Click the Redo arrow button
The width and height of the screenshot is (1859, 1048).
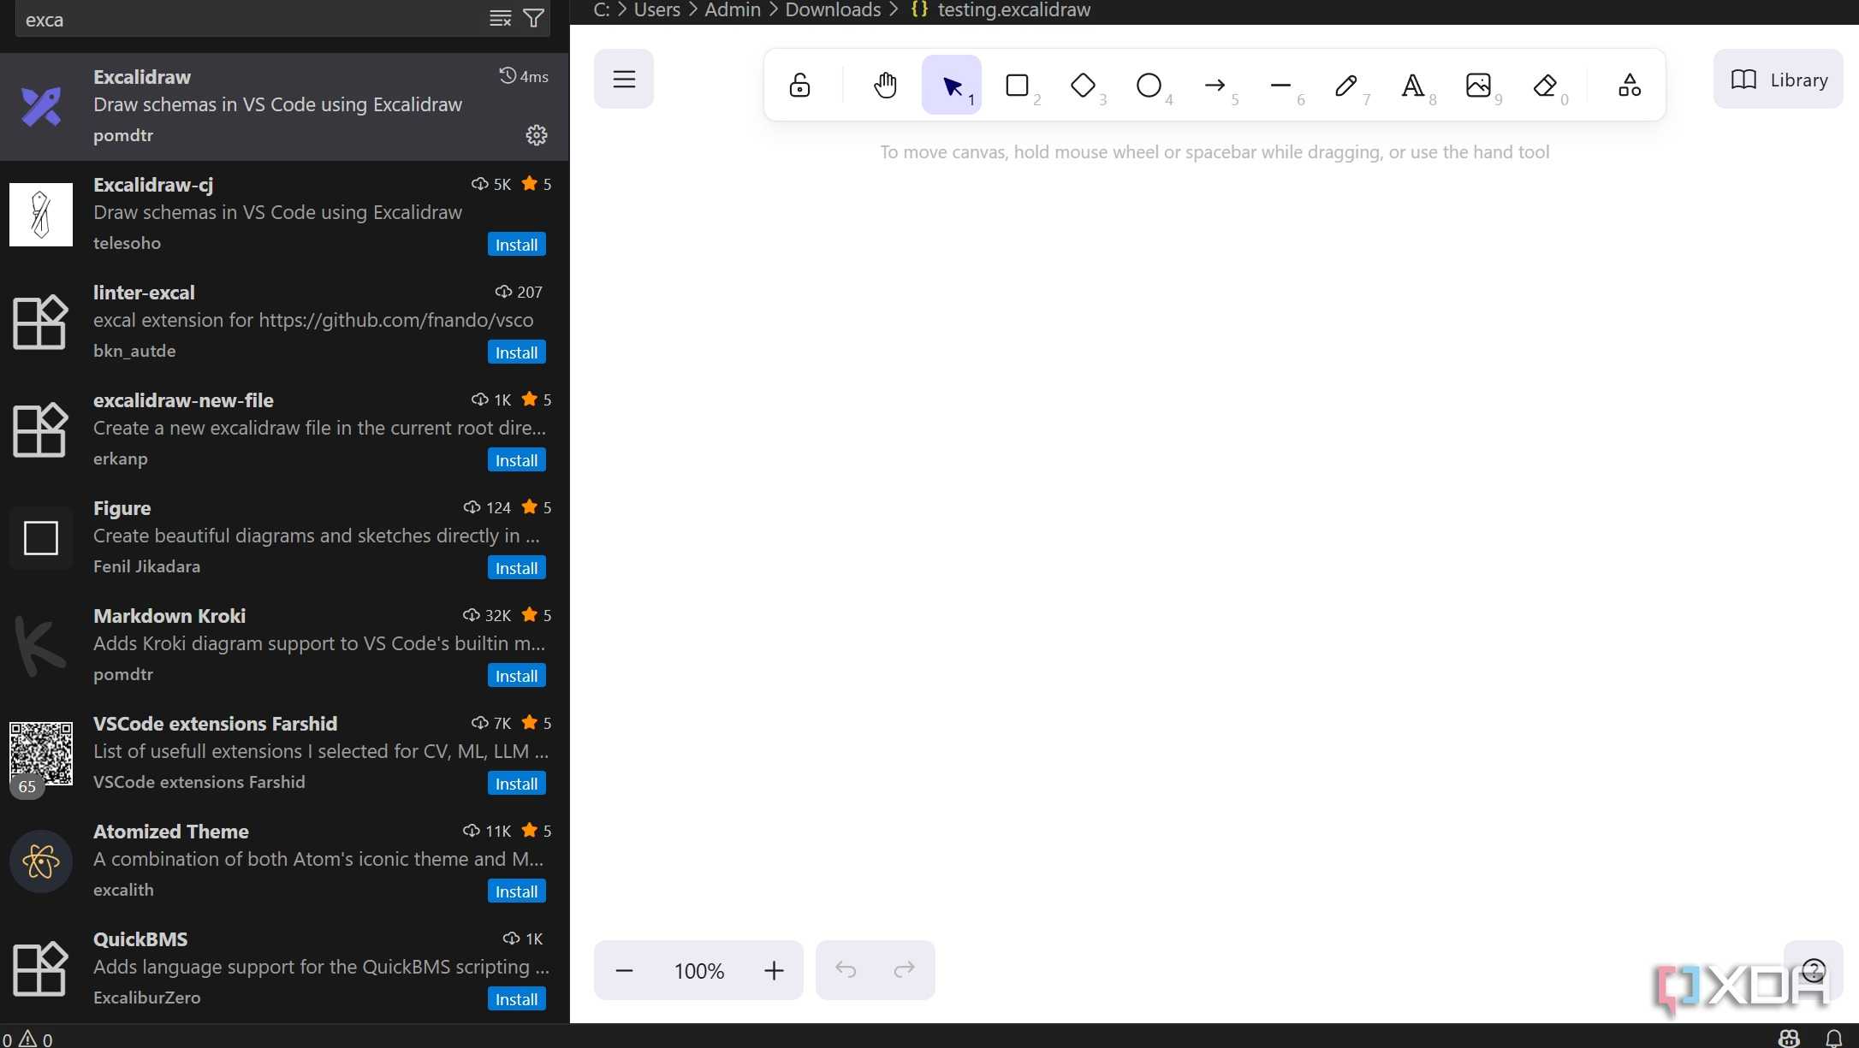coord(905,970)
